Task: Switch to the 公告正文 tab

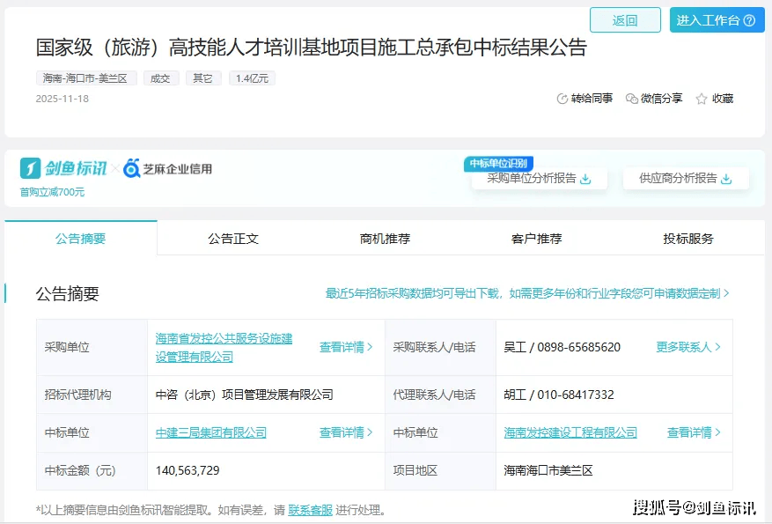Action: click(x=233, y=239)
